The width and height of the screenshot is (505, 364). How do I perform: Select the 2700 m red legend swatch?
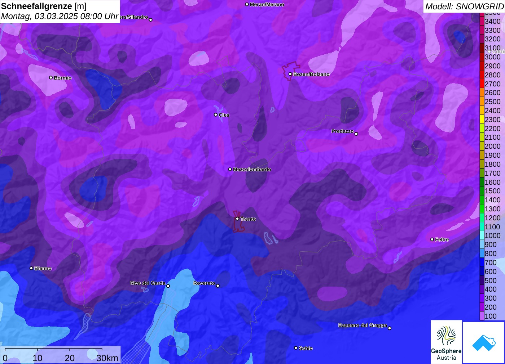(482, 84)
